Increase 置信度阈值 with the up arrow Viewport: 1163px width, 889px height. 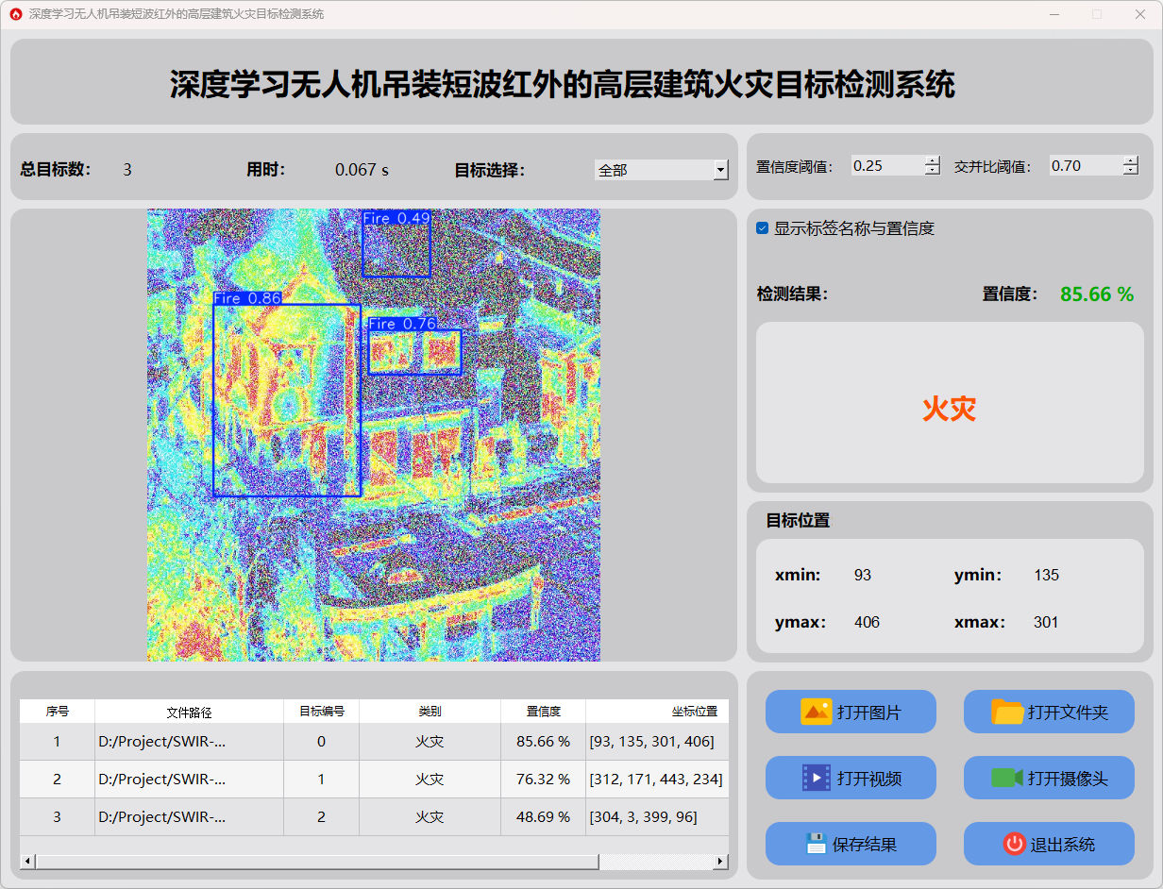pos(933,160)
